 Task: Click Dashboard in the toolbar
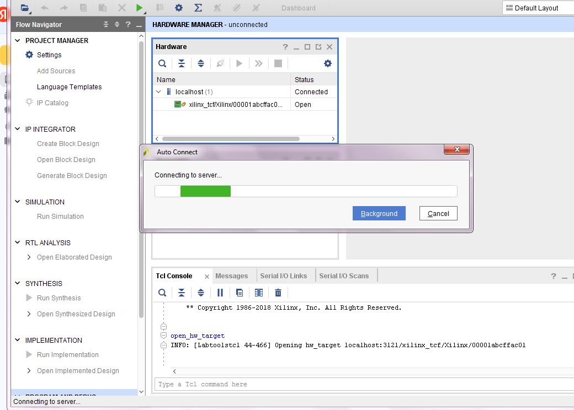299,8
